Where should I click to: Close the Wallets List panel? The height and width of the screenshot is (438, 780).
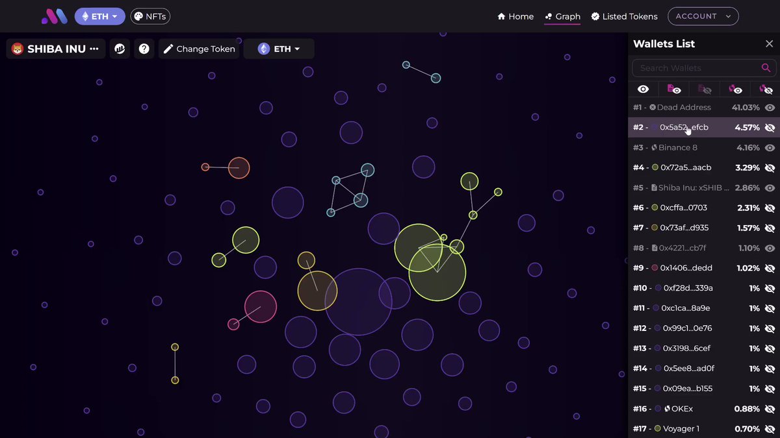[769, 43]
